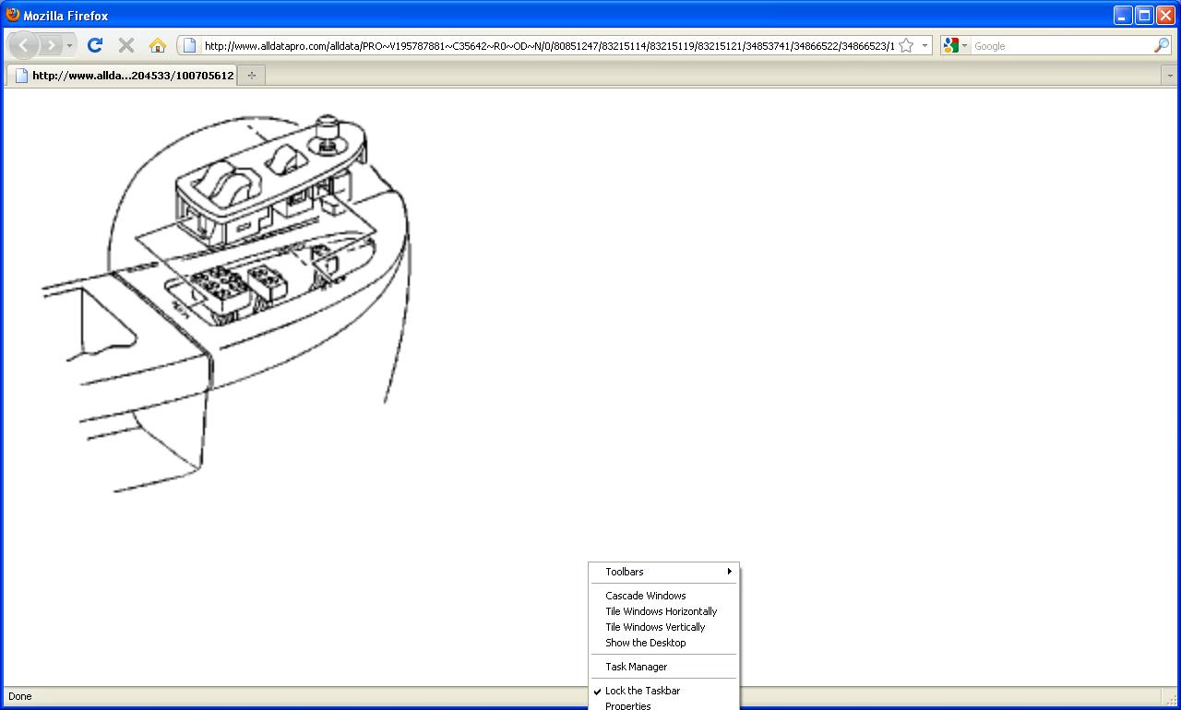
Task: Open the address bar history dropdown
Action: [x=925, y=45]
